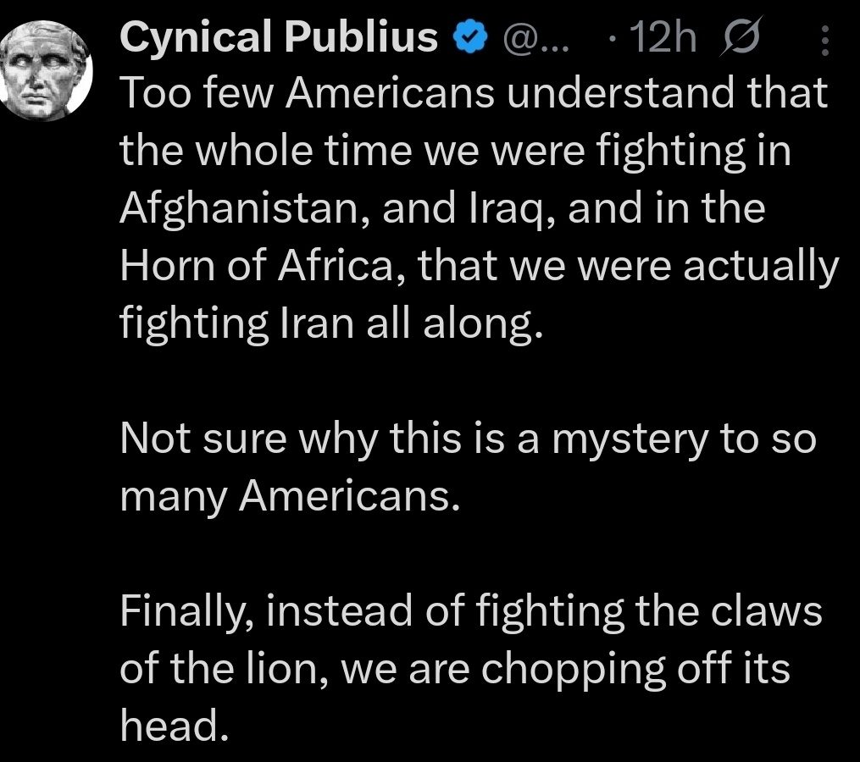Tap the line "many Americans."
The height and width of the screenshot is (762, 860).
(x=290, y=497)
